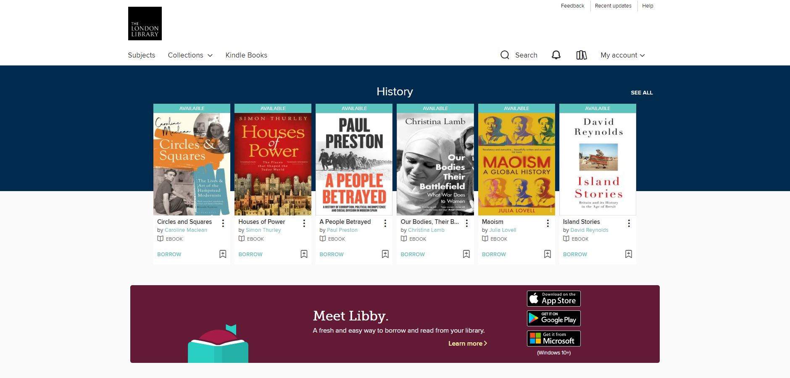Click author link Julia Lovell
790x378 pixels.
(503, 230)
